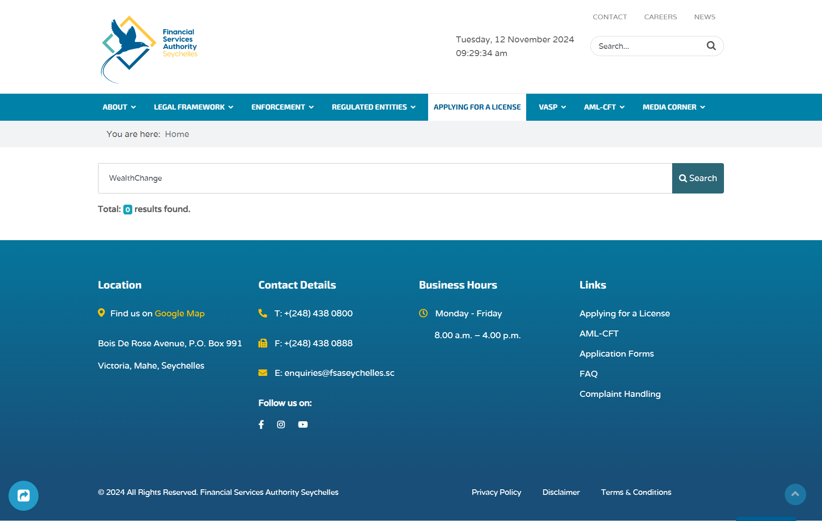Open the Terms & Conditions link

click(x=636, y=492)
